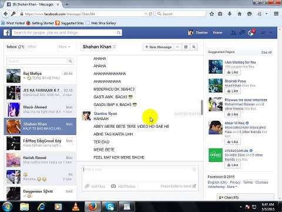Open the Firefox chat bubble icon
This screenshot has height=212, width=282.
(250, 14)
